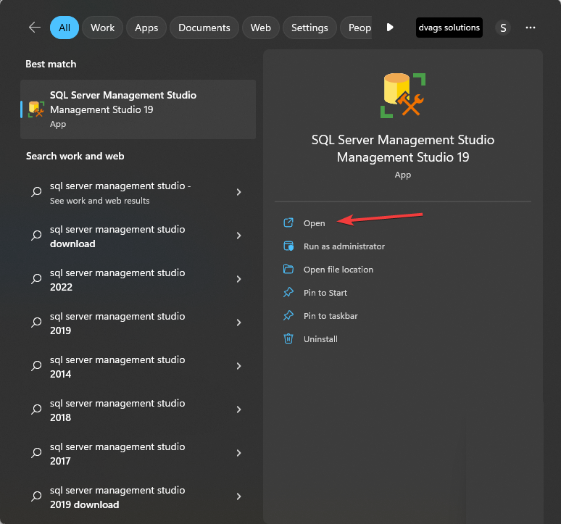Click the Pin to taskbar pin icon
Screen dimensions: 561x524
pos(288,316)
